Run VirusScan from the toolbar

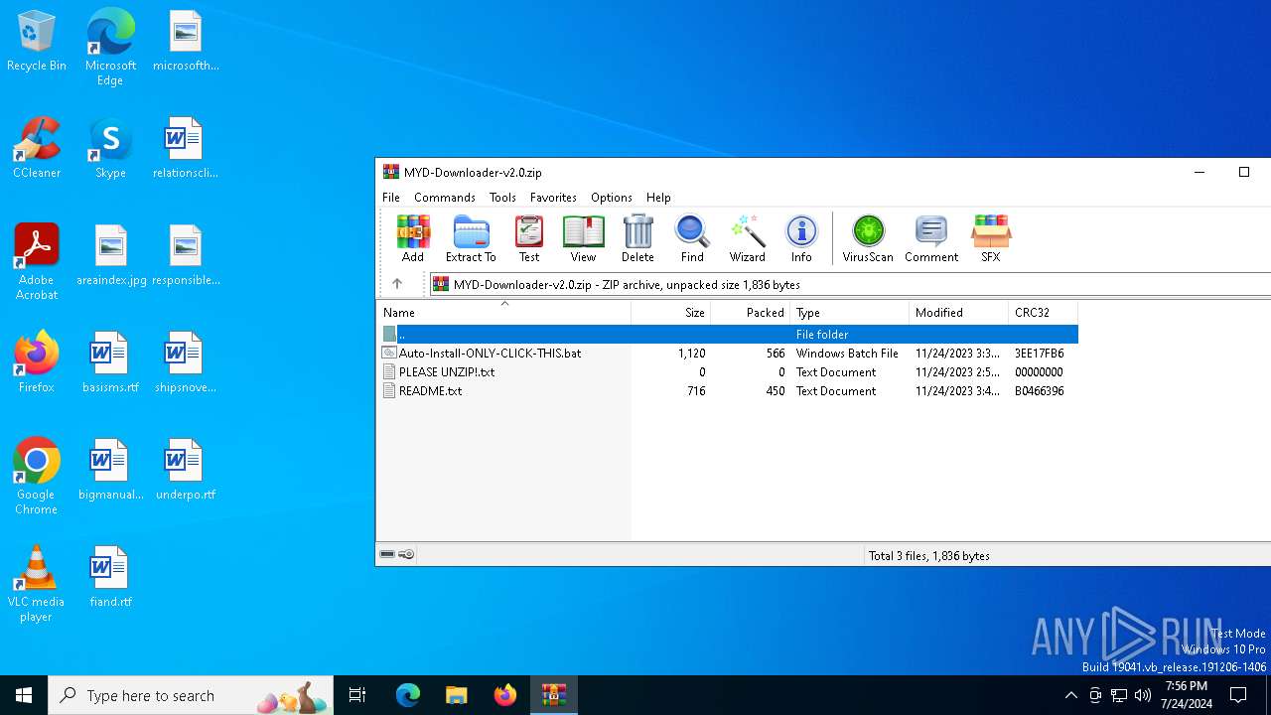tap(868, 238)
